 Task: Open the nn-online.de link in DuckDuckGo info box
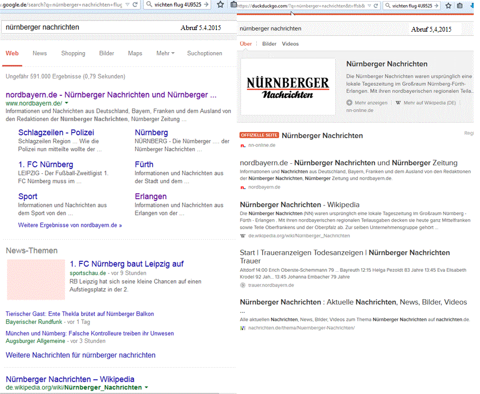click(359, 110)
